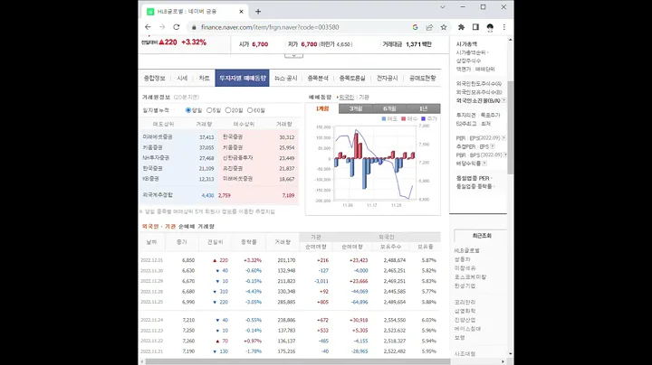The width and height of the screenshot is (652, 365).
Task: Open the Chrome three-dot menu
Action: pyautogui.click(x=504, y=27)
